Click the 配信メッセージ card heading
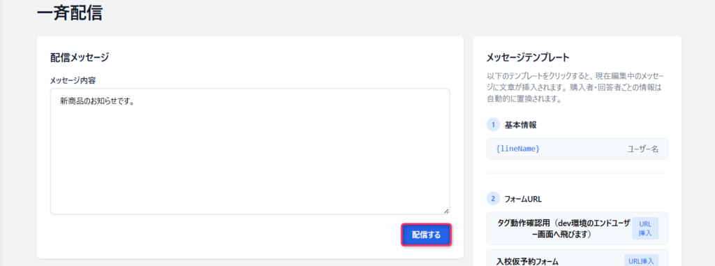Image resolution: width=715 pixels, height=266 pixels. (80, 57)
